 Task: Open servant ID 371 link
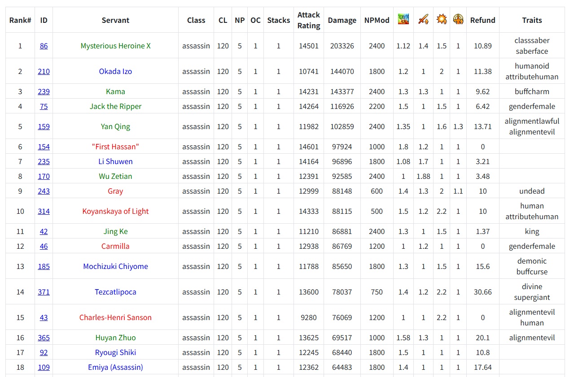coord(44,292)
